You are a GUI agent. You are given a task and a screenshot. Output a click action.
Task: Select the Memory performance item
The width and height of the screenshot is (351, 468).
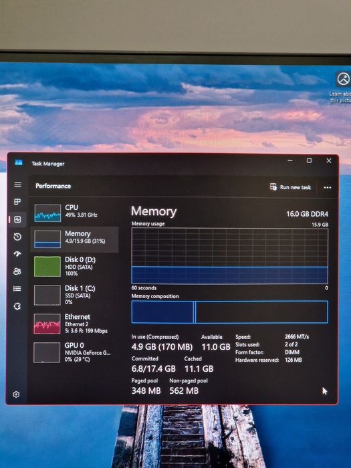coord(75,239)
